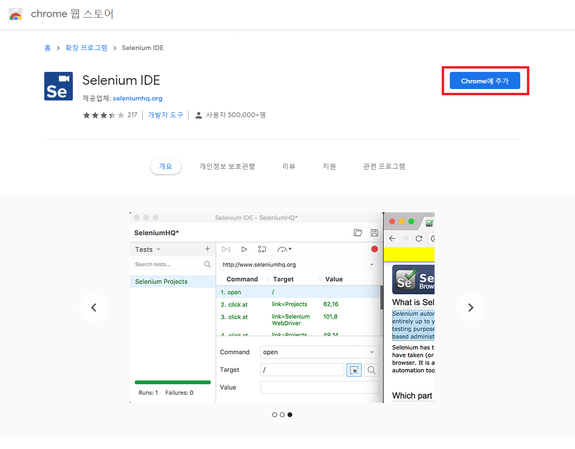
Task: Click the yellow minimize dot of preview browser
Action: pyautogui.click(x=402, y=221)
